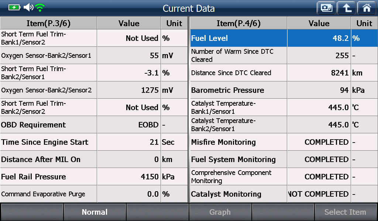Tap the Select Item button
Image resolution: width=378 pixels, height=221 pixels.
[x=345, y=212]
